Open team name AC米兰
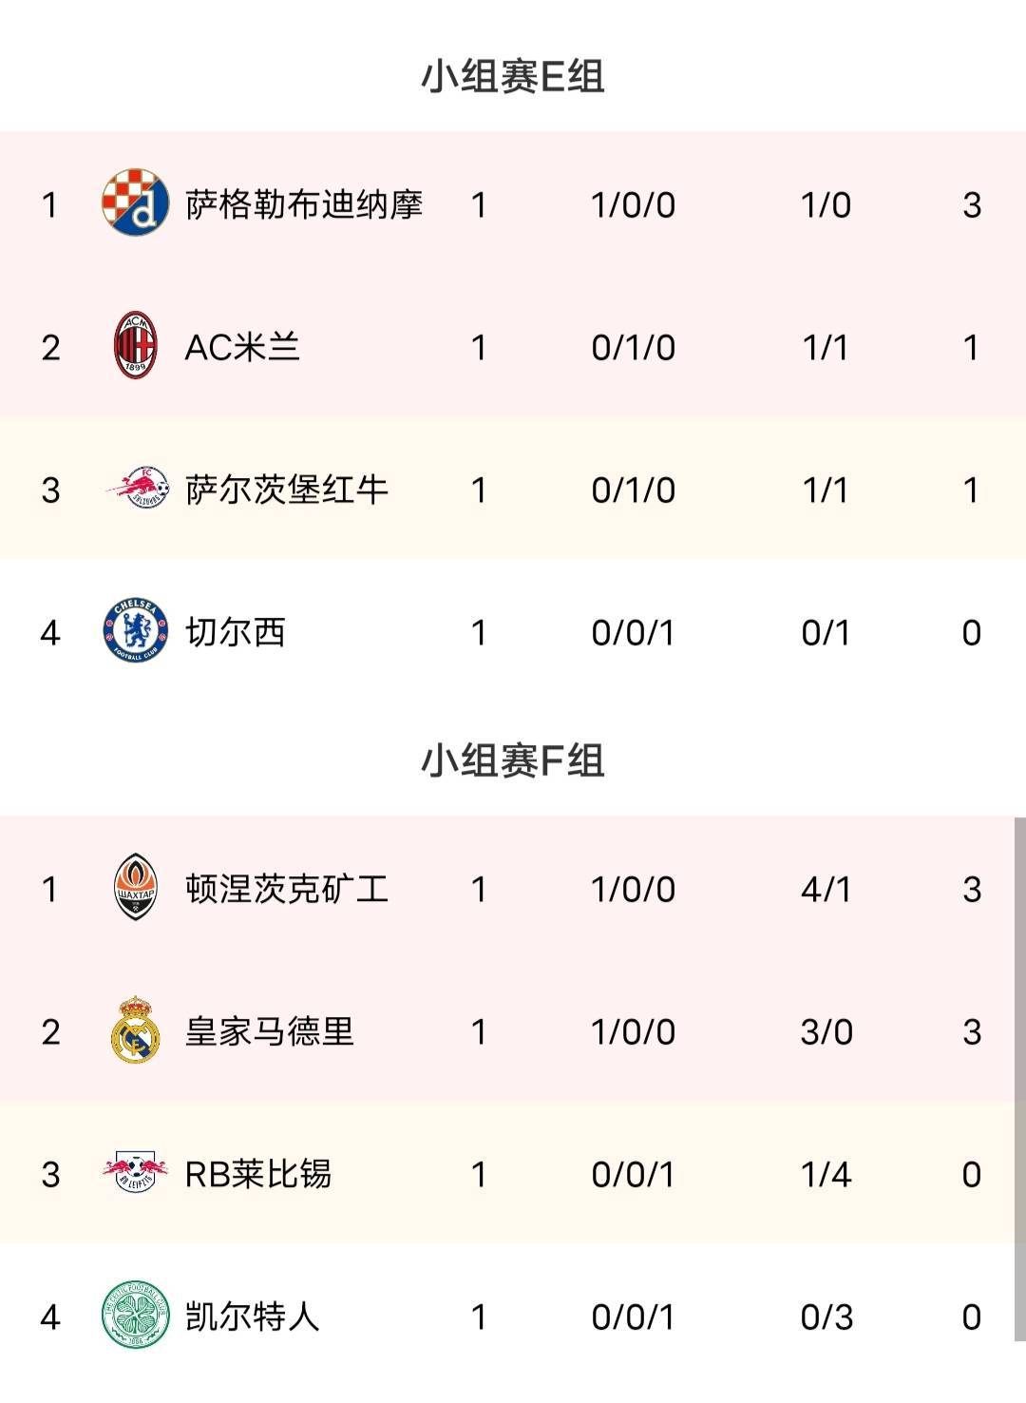This screenshot has width=1026, height=1403. (x=243, y=347)
